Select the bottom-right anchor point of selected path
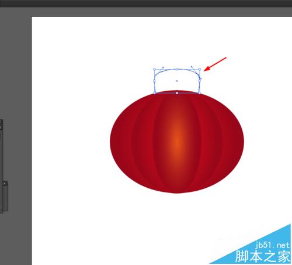This screenshot has width=292, height=265. pos(200,93)
